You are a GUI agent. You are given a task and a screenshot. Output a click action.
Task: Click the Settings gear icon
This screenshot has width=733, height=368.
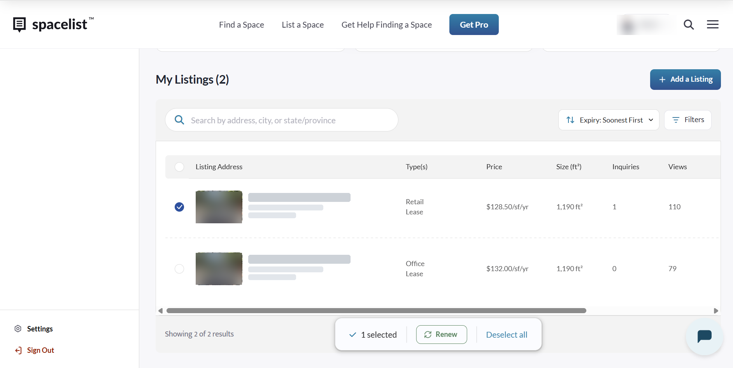pos(18,329)
